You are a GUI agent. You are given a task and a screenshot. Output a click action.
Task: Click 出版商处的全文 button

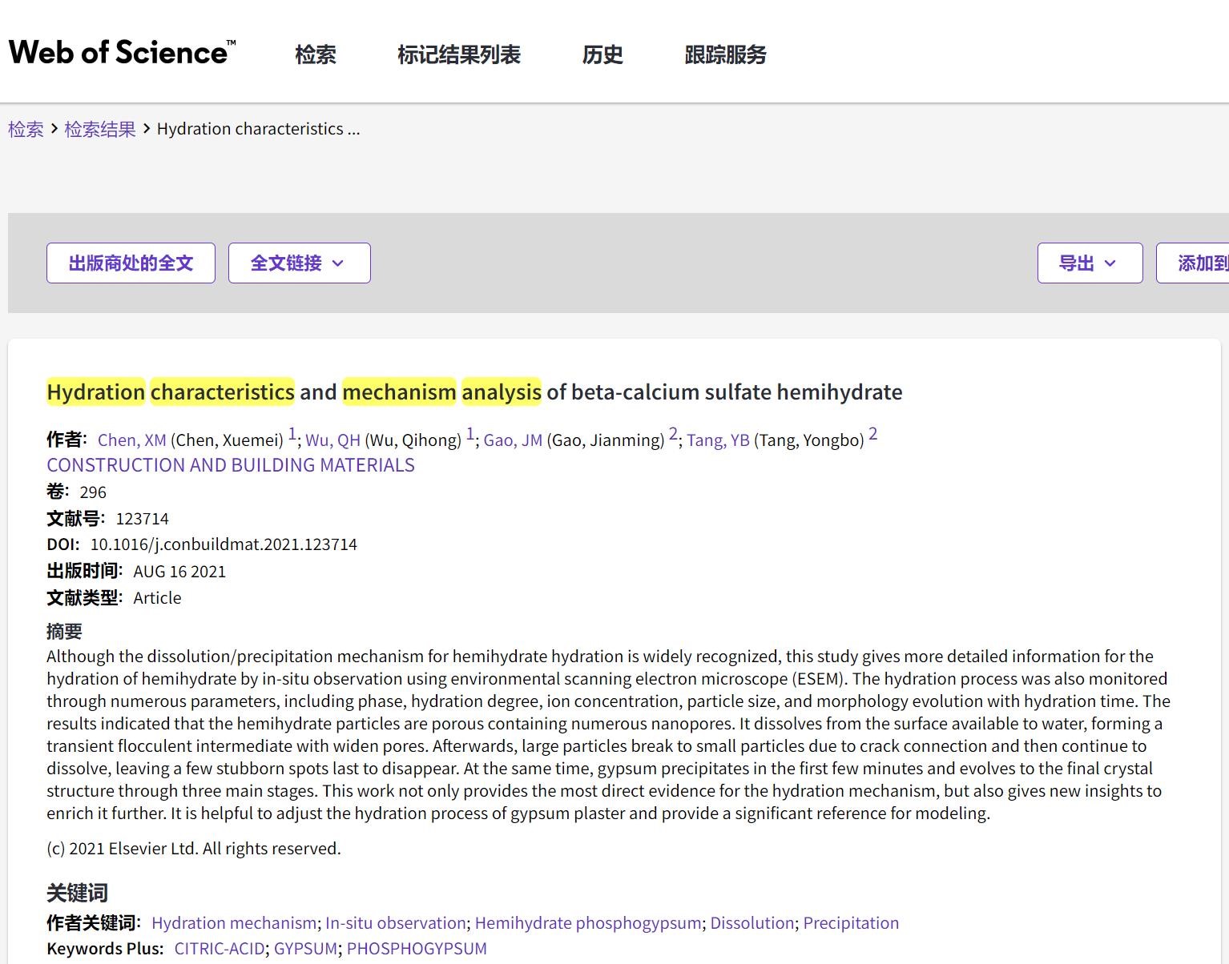coord(131,263)
